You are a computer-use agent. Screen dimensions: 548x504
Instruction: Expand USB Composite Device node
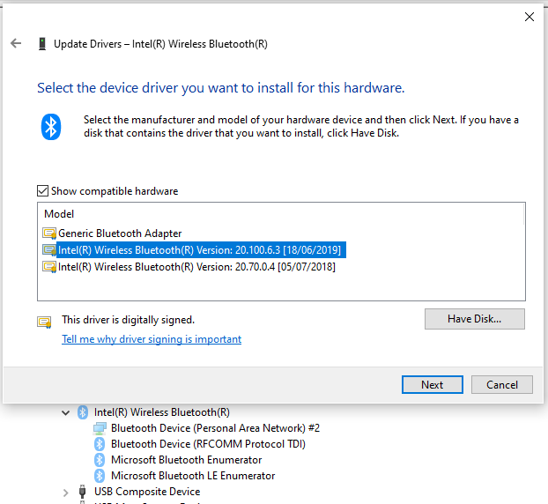click(65, 493)
